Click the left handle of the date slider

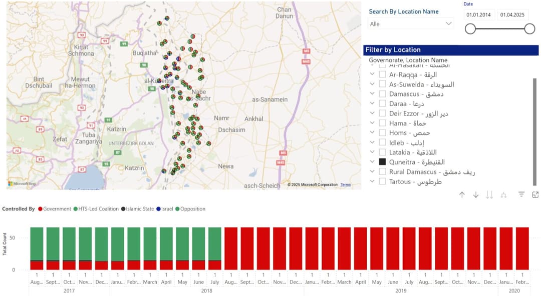(470, 29)
